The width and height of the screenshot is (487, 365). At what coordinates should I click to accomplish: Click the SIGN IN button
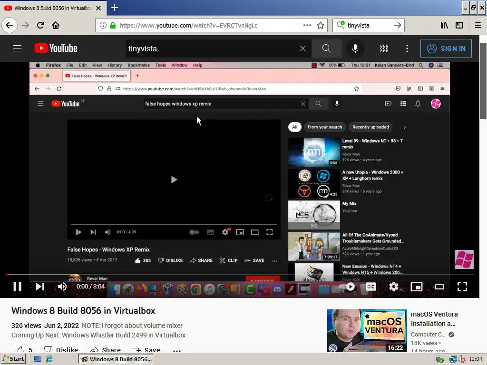(446, 48)
